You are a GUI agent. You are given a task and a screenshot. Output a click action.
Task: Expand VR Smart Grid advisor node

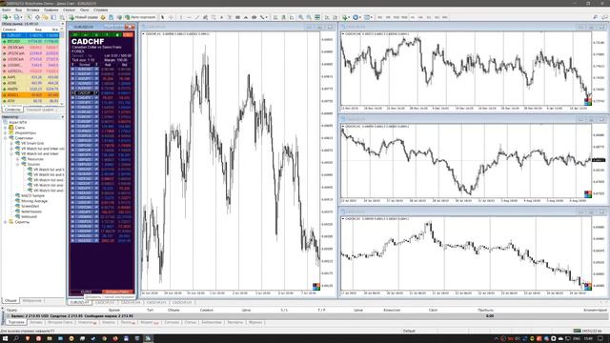(x=11, y=143)
